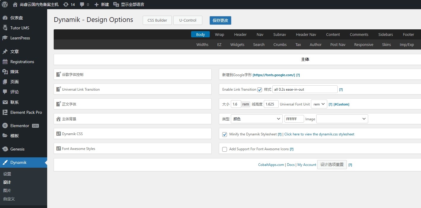
Task: Click the FFFFFF background color field
Action: 294,119
